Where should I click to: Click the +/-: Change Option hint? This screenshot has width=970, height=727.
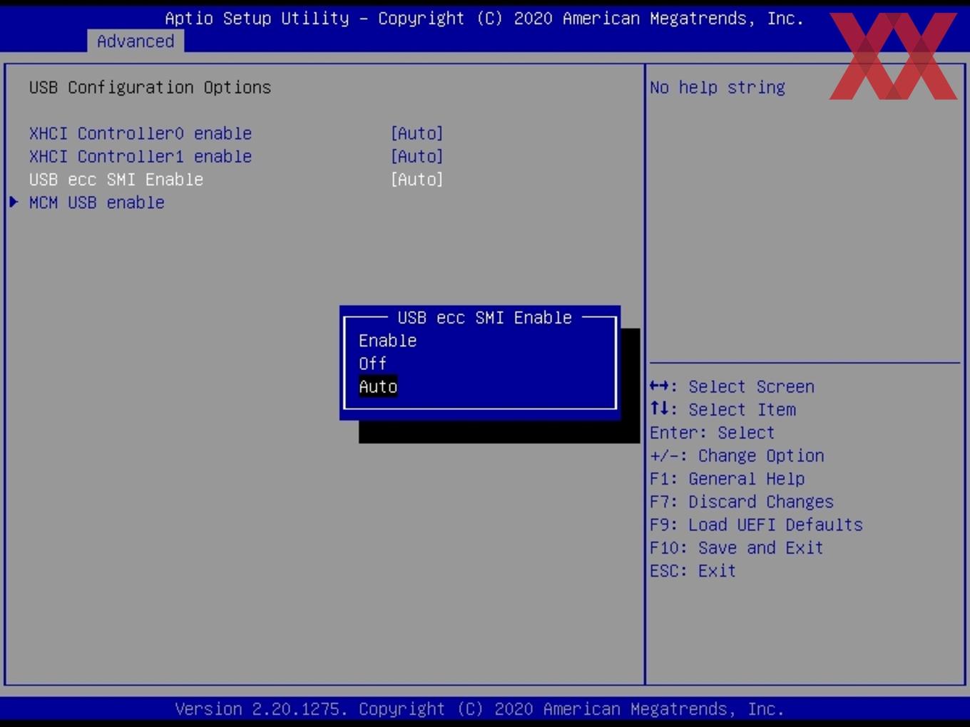coord(737,455)
